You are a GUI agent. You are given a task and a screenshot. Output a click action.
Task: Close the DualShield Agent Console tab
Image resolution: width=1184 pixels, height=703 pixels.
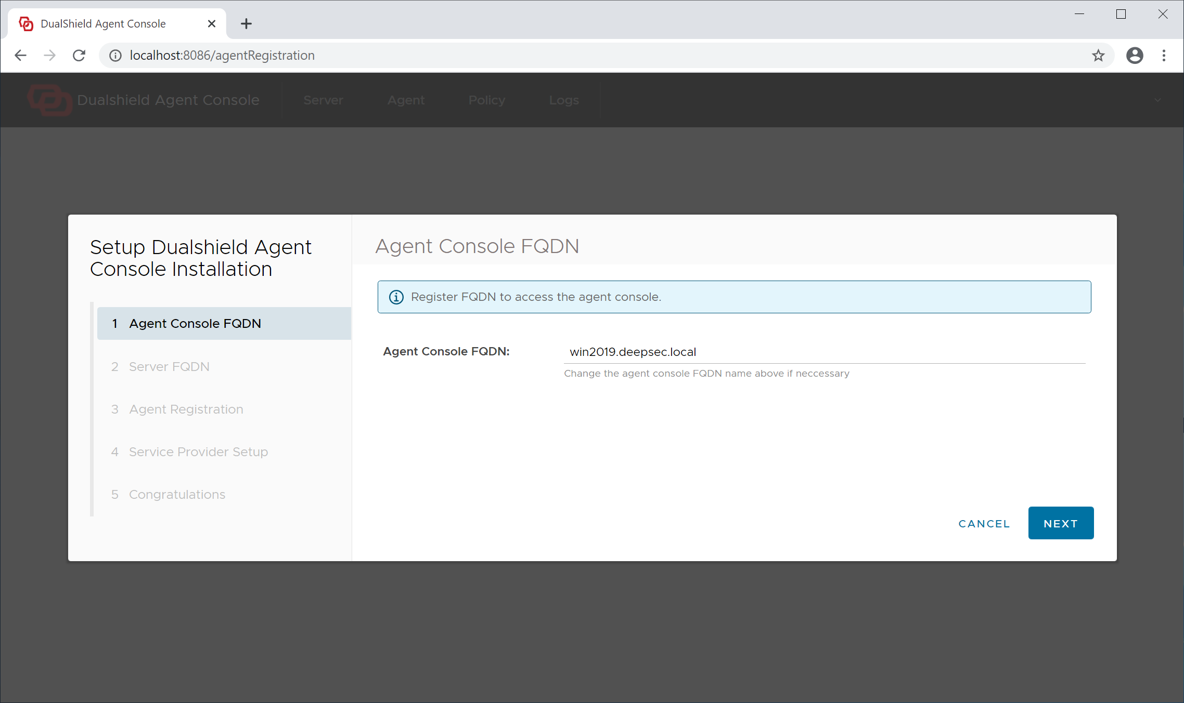click(x=211, y=24)
